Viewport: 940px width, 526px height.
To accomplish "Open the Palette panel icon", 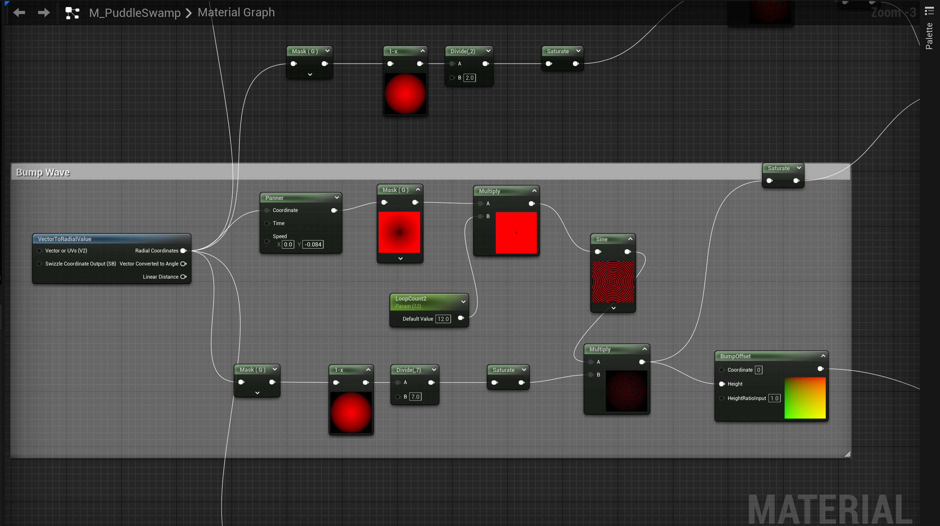I will (929, 11).
